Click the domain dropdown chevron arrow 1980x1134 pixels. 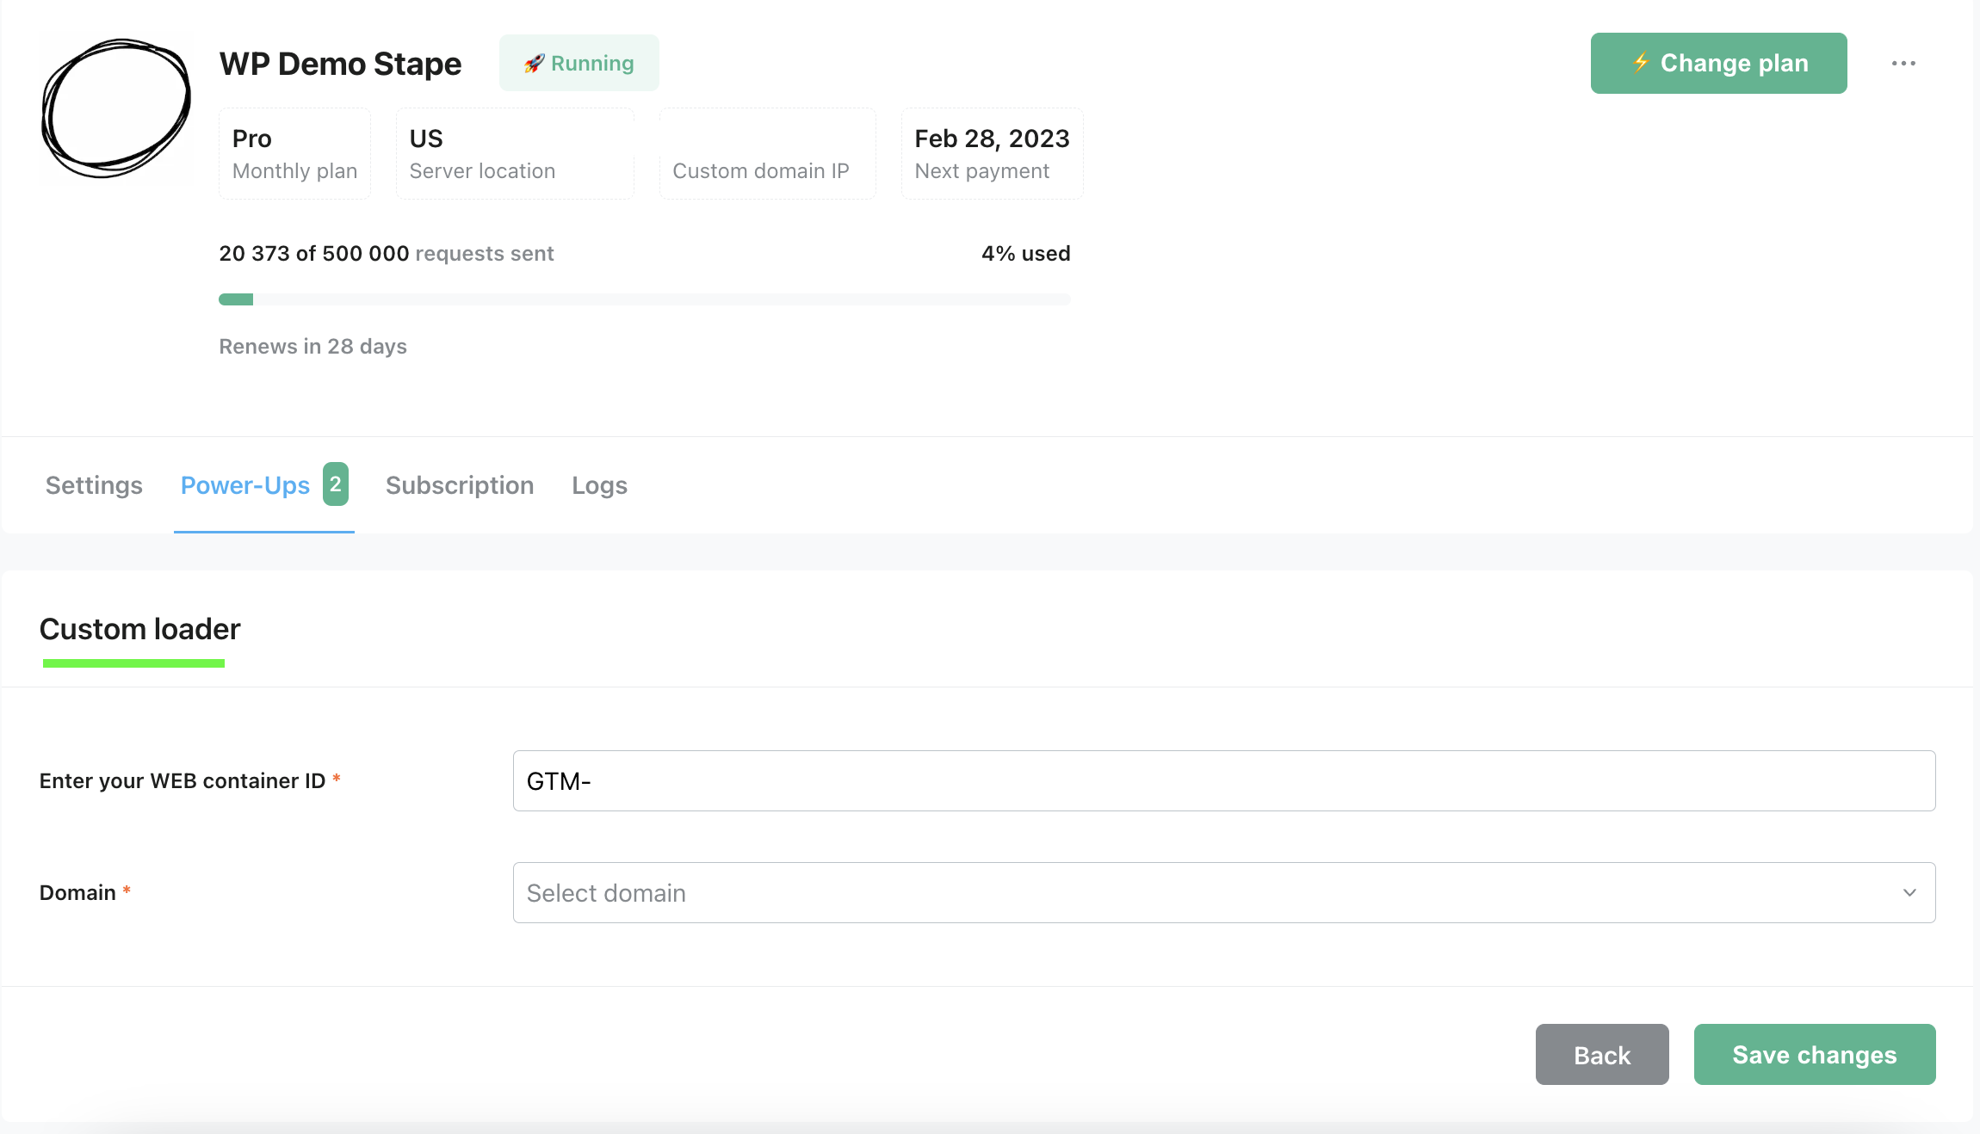(1909, 892)
